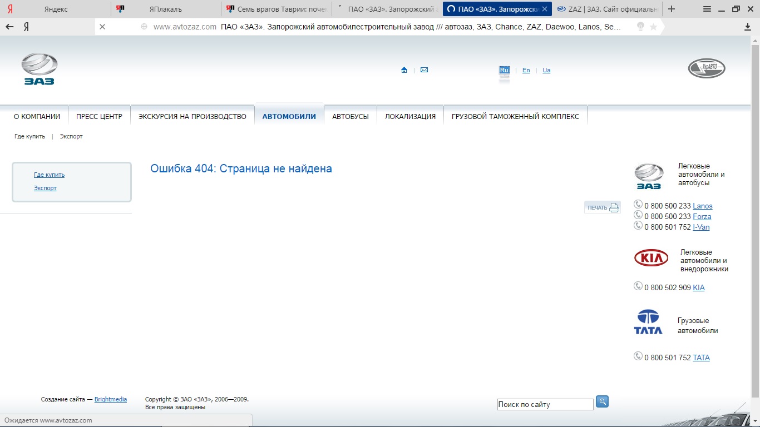Click the Copyright © ЗАО «ЗАЗ», 2006—2009 text

pyautogui.click(x=197, y=399)
